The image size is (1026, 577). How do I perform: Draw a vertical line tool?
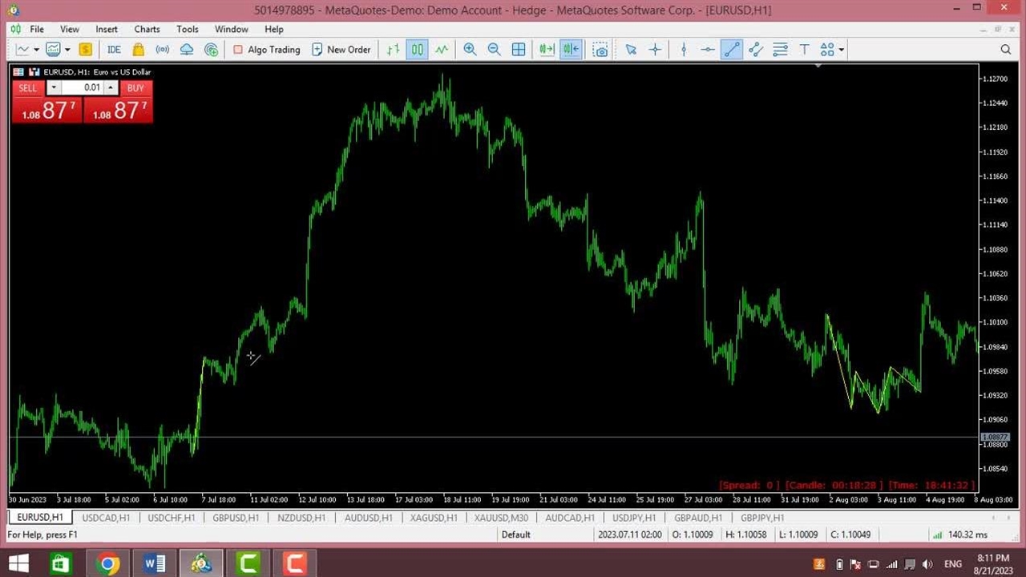[x=683, y=50]
